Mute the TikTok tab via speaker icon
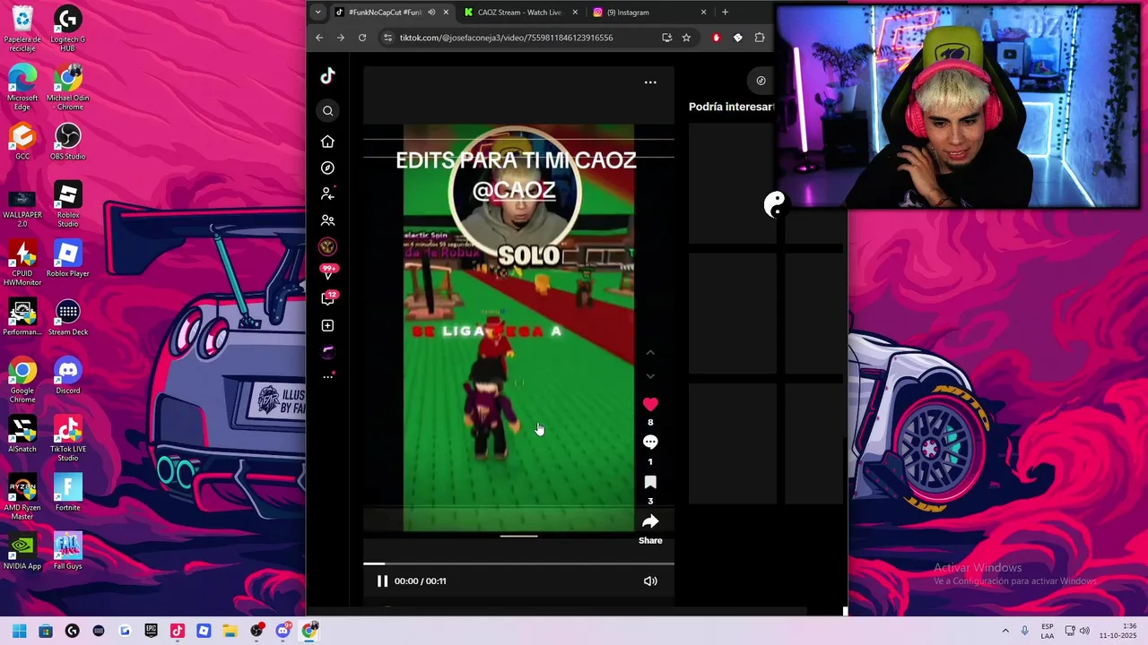Screen dimensions: 1148x645 point(431,13)
